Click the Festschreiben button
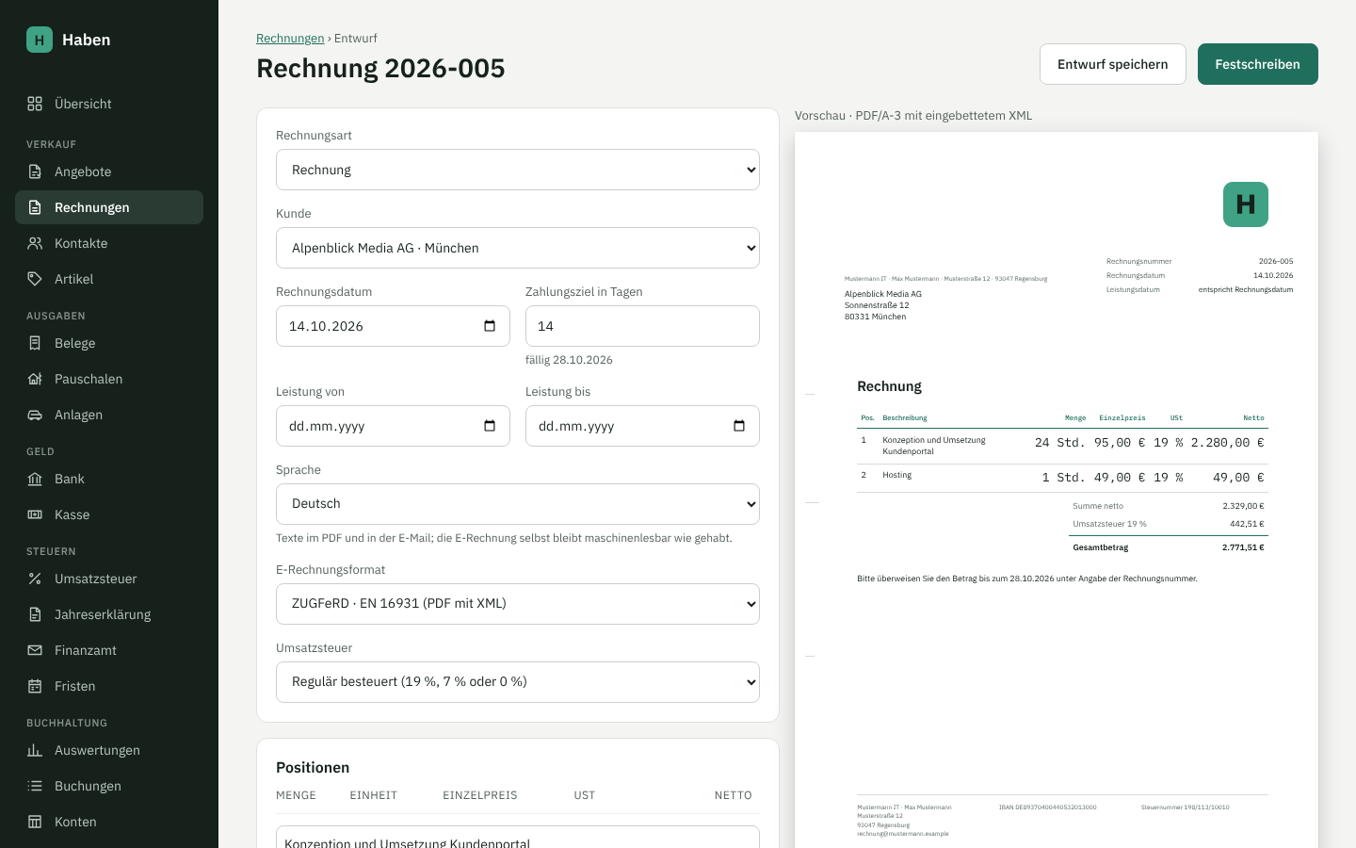The height and width of the screenshot is (848, 1356). 1258,64
